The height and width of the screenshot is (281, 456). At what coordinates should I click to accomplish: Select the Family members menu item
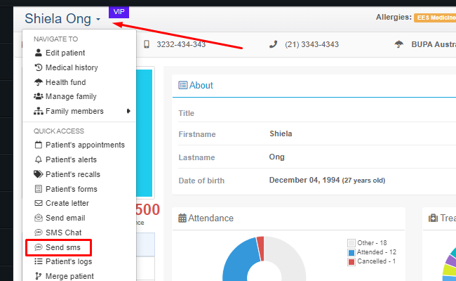click(74, 111)
